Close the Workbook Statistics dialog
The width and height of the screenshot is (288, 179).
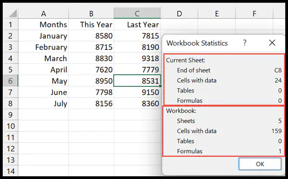[x=272, y=43]
